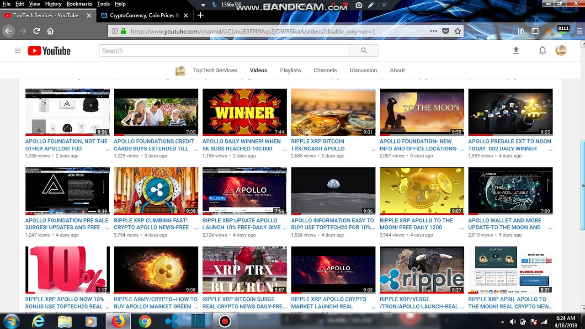Viewport: 585px width, 329px height.
Task: Open 'APOLLO FOUNDATIONS CREDIT CARDS BUYS EXTENDED' link
Action: point(155,145)
